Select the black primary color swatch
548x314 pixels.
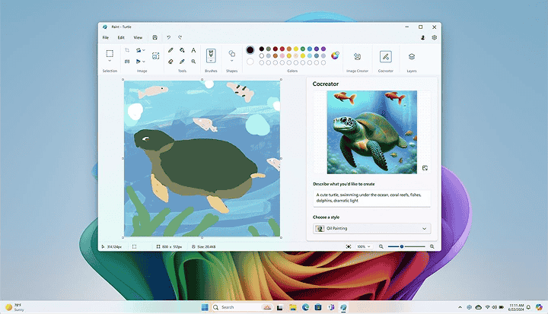tap(250, 49)
